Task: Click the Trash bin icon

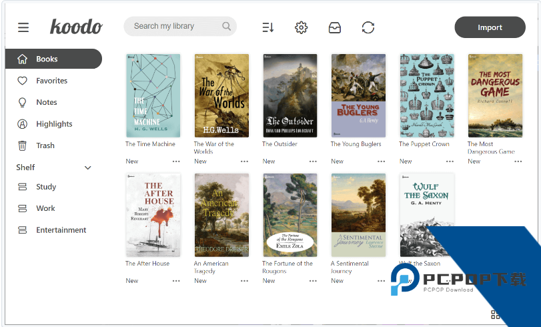Action: pos(23,145)
